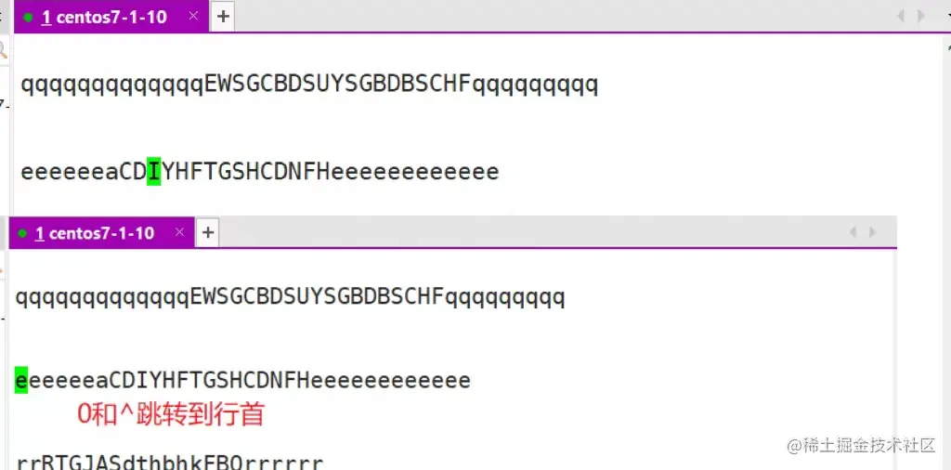
Task: Click the red annotation about jumping to line start
Action: click(x=171, y=414)
